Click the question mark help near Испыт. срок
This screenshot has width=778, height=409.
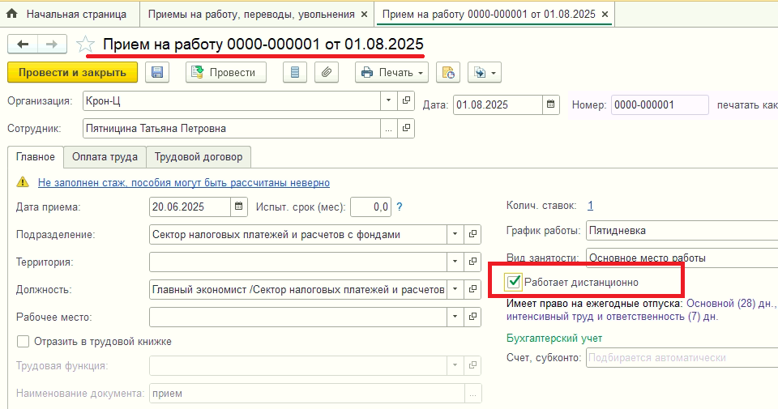pos(400,207)
